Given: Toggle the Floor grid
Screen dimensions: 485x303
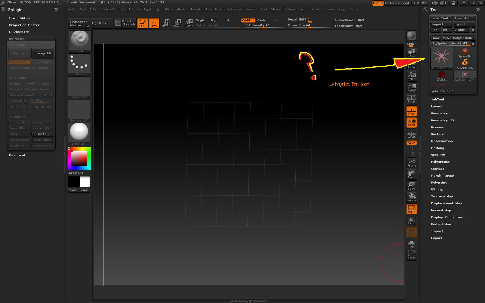Looking at the screenshot, I should coord(411,111).
